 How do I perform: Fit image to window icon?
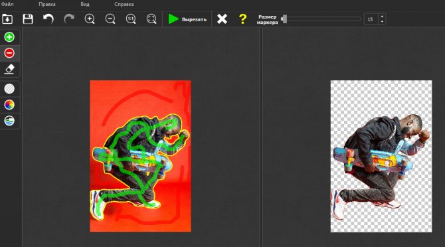click(151, 19)
